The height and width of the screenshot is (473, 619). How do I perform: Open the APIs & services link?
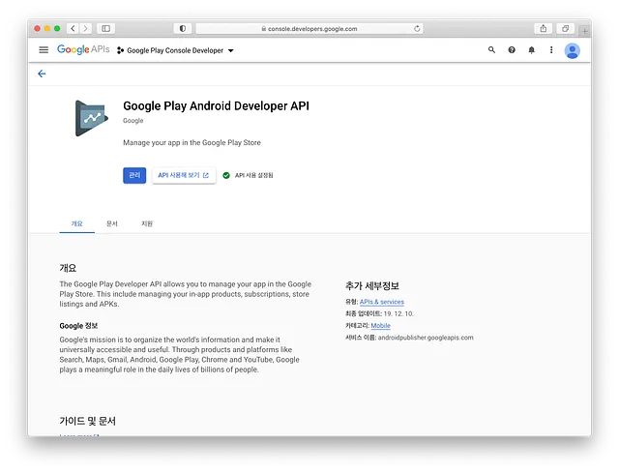tap(382, 302)
